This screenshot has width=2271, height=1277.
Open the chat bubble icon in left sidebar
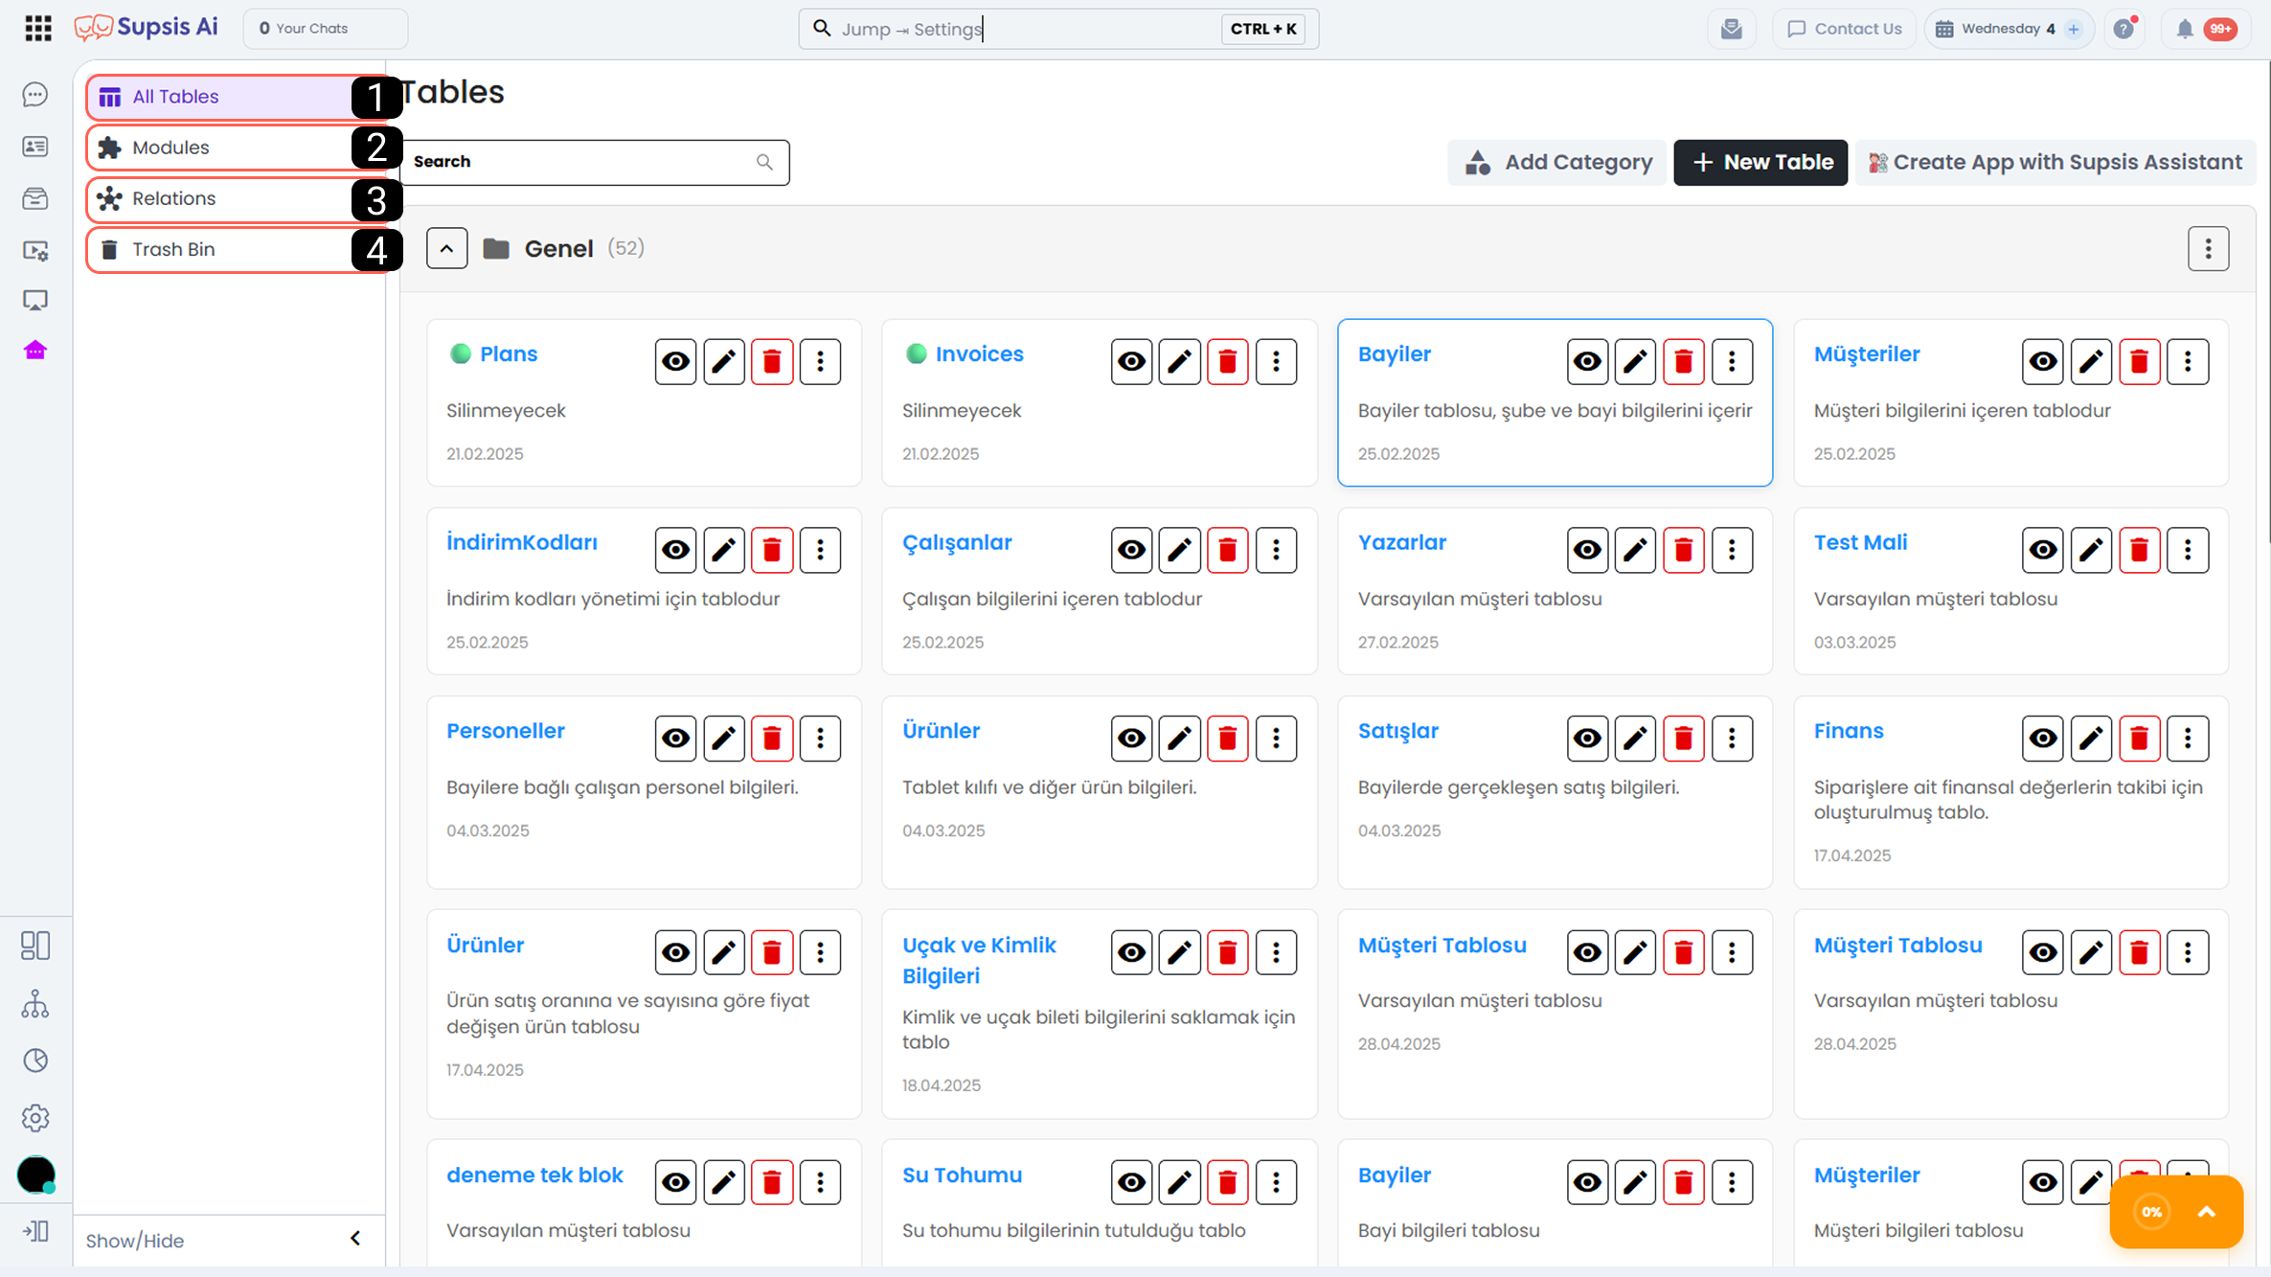point(35,95)
